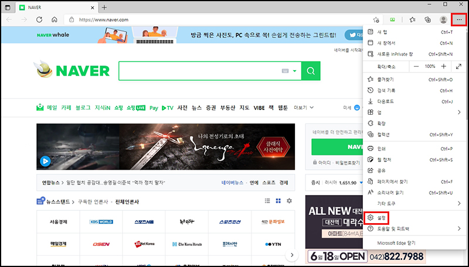Open the Collections toolbar icon
The height and width of the screenshot is (267, 469).
pos(428,20)
